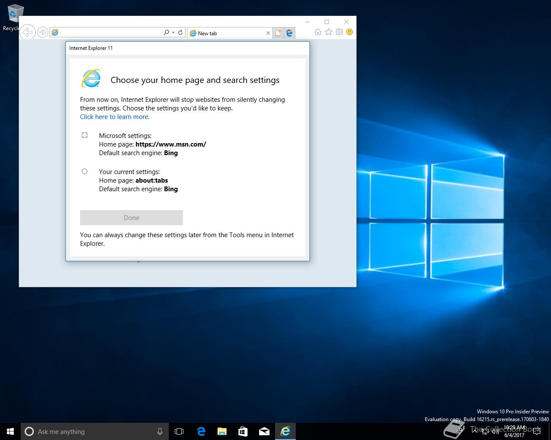This screenshot has height=440, width=551.
Task: Close the New tab tab
Action: click(x=268, y=33)
